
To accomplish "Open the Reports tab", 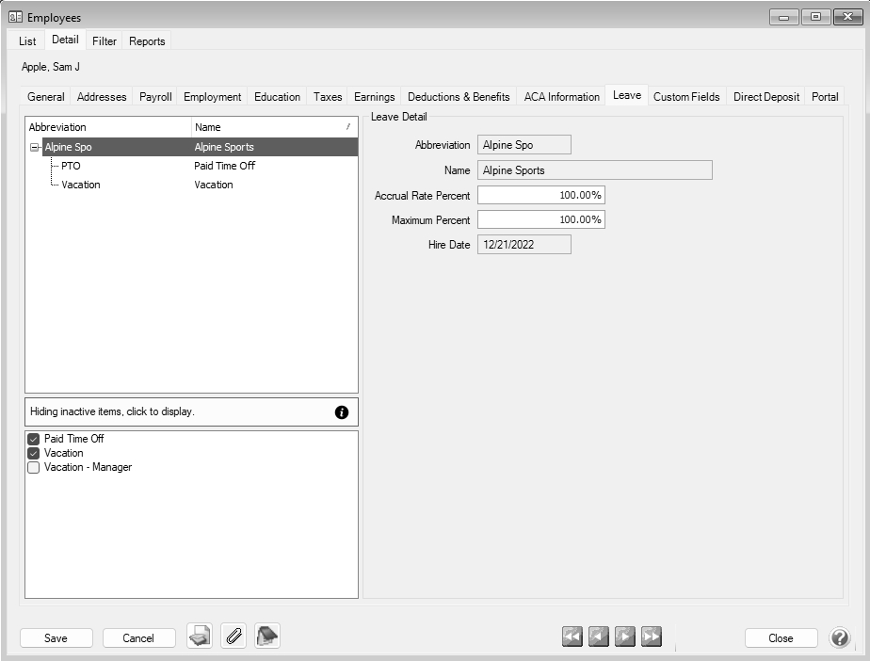I will click(x=147, y=41).
